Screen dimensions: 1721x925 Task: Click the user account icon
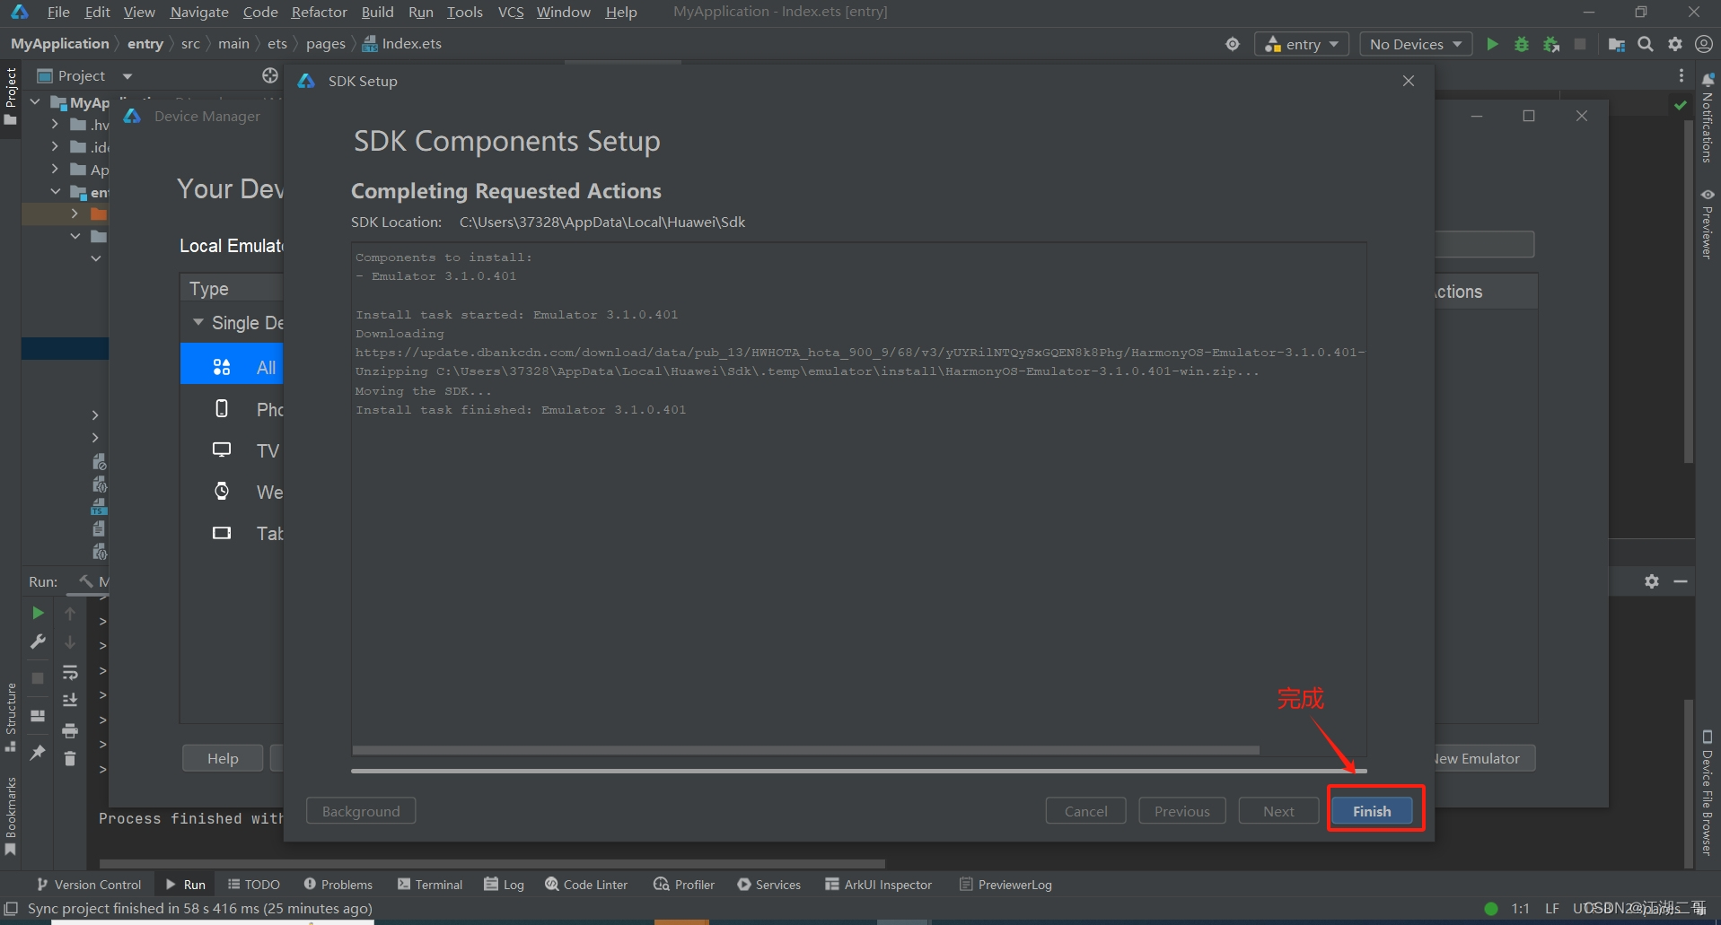(1704, 44)
